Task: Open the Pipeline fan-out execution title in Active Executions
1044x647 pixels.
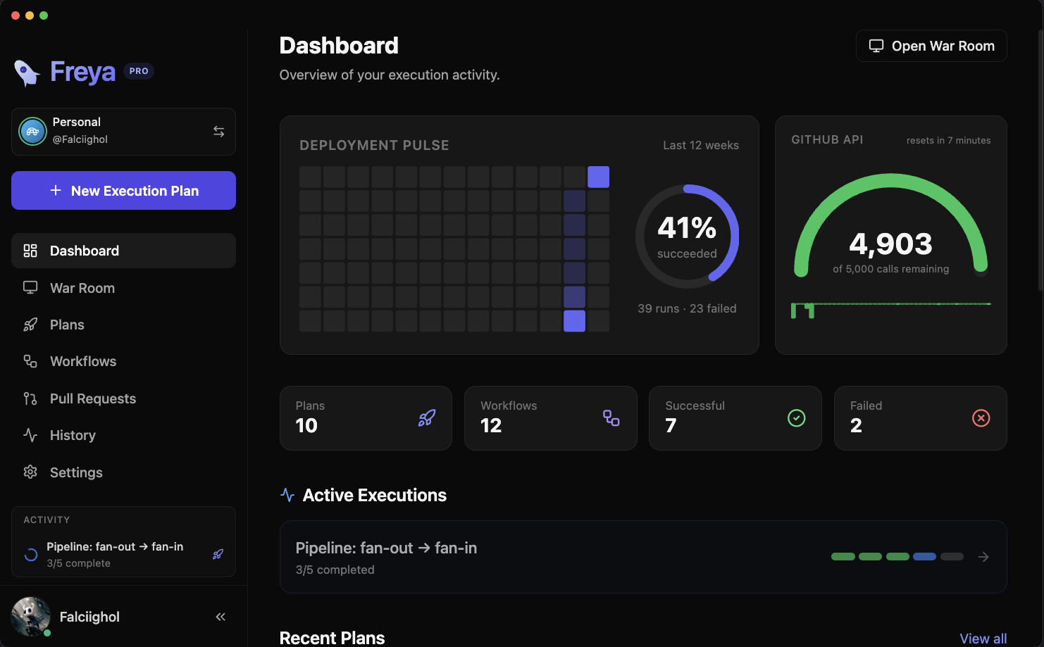Action: tap(386, 548)
